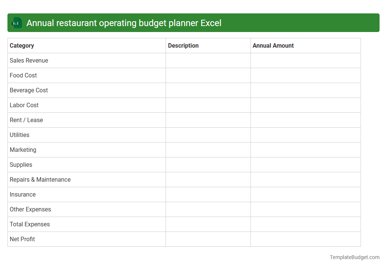
Task: Click the Supplies row
Action: (x=21, y=165)
